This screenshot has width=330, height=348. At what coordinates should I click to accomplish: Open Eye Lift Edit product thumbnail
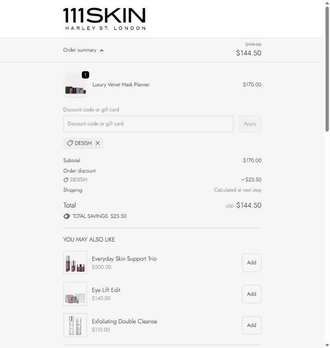[75, 294]
